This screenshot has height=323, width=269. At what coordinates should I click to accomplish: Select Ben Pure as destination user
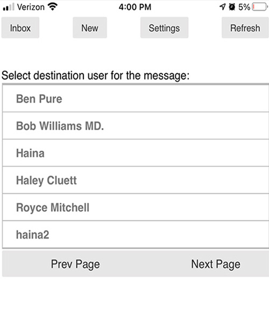point(136,99)
